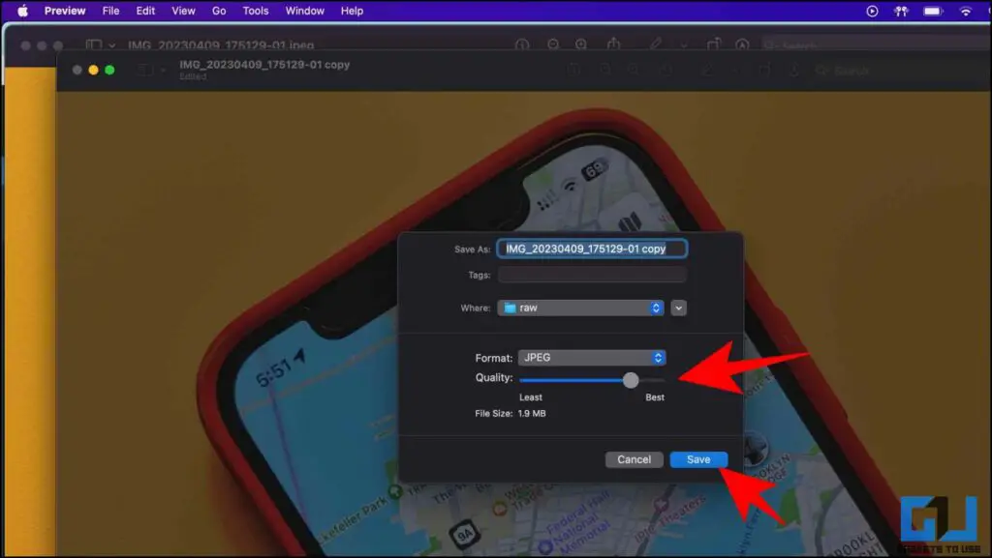Click the Rotate icon in back window
This screenshot has height=558, width=992.
point(714,44)
